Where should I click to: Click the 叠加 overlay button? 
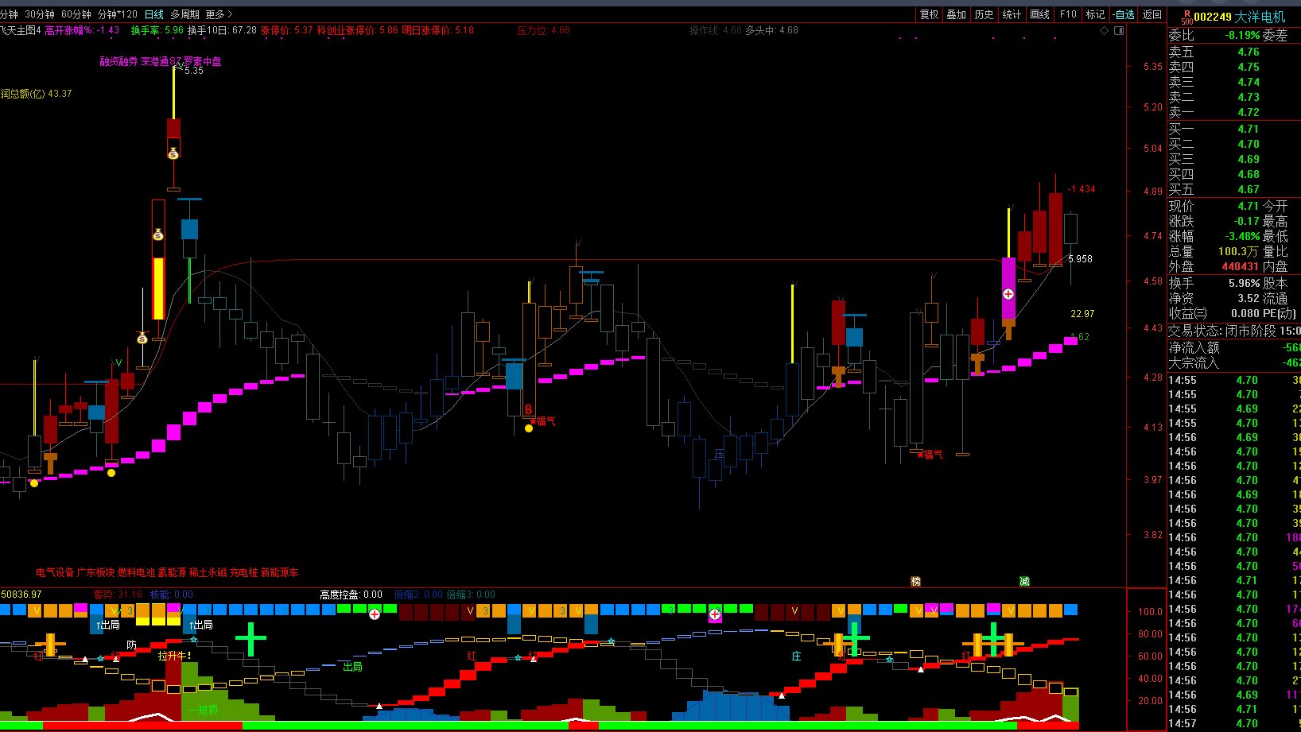(956, 14)
